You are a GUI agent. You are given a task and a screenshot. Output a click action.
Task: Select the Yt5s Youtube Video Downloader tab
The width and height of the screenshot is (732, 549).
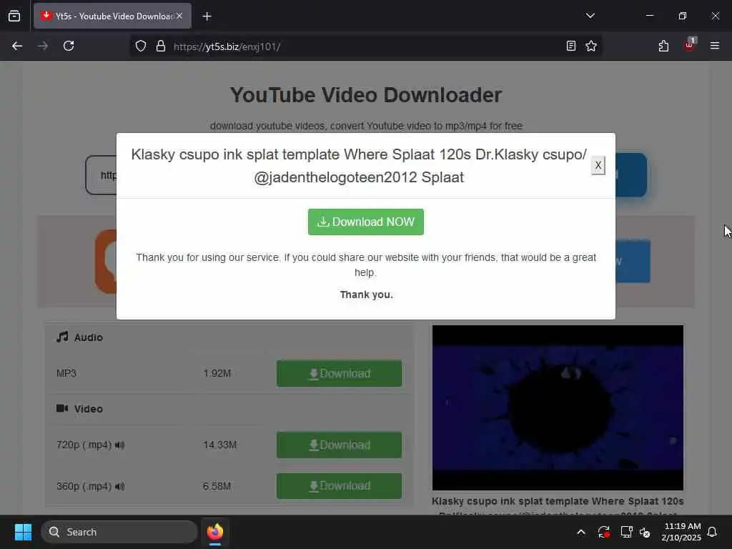tap(112, 16)
